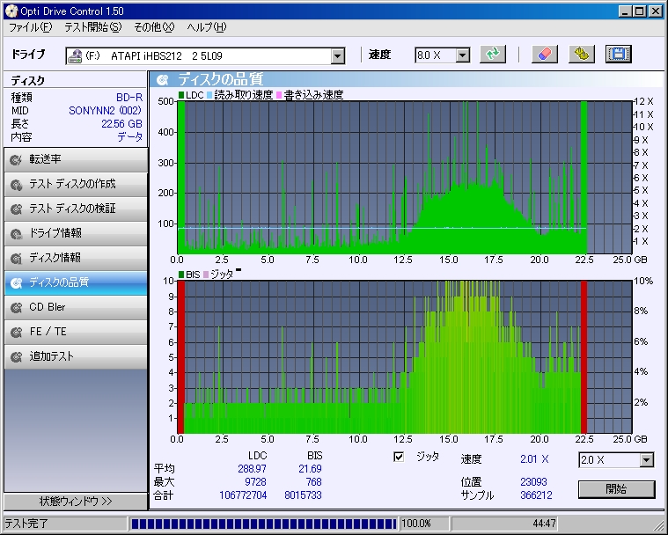Open 転送率 (transfer rate) test in sidebar
The image size is (668, 535).
point(75,159)
